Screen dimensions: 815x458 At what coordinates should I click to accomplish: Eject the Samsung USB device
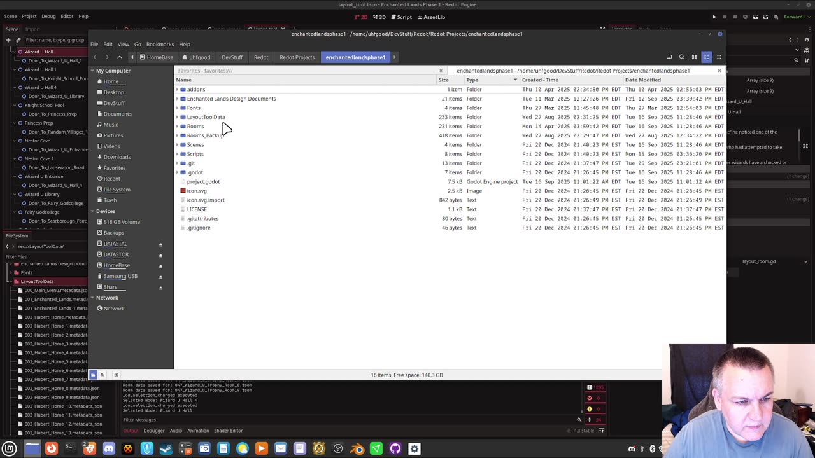click(x=160, y=277)
